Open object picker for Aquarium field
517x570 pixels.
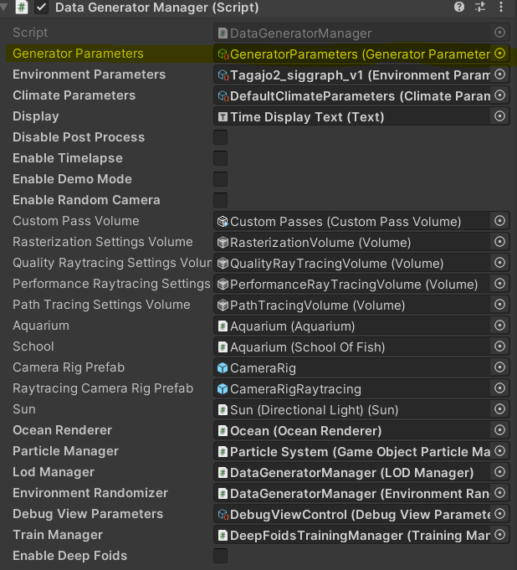point(500,326)
